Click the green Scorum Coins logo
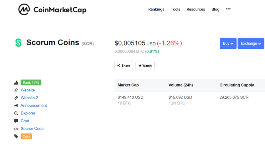Image resolution: width=265 pixels, height=149 pixels. point(18,43)
